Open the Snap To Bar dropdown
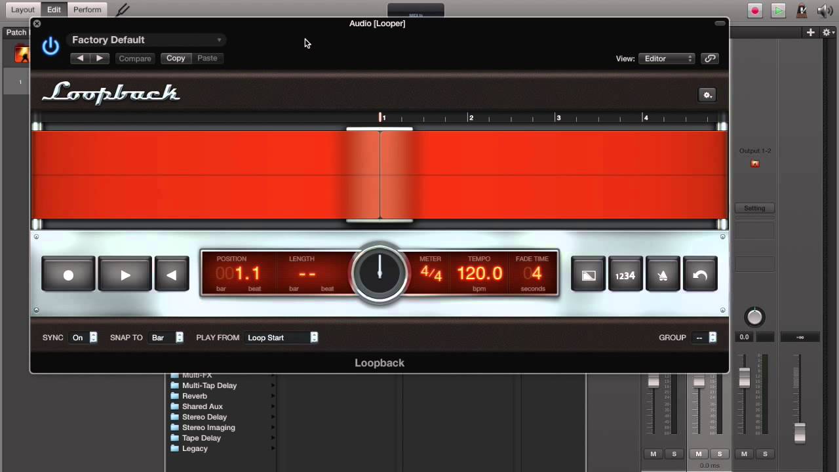This screenshot has width=839, height=472. coord(166,338)
